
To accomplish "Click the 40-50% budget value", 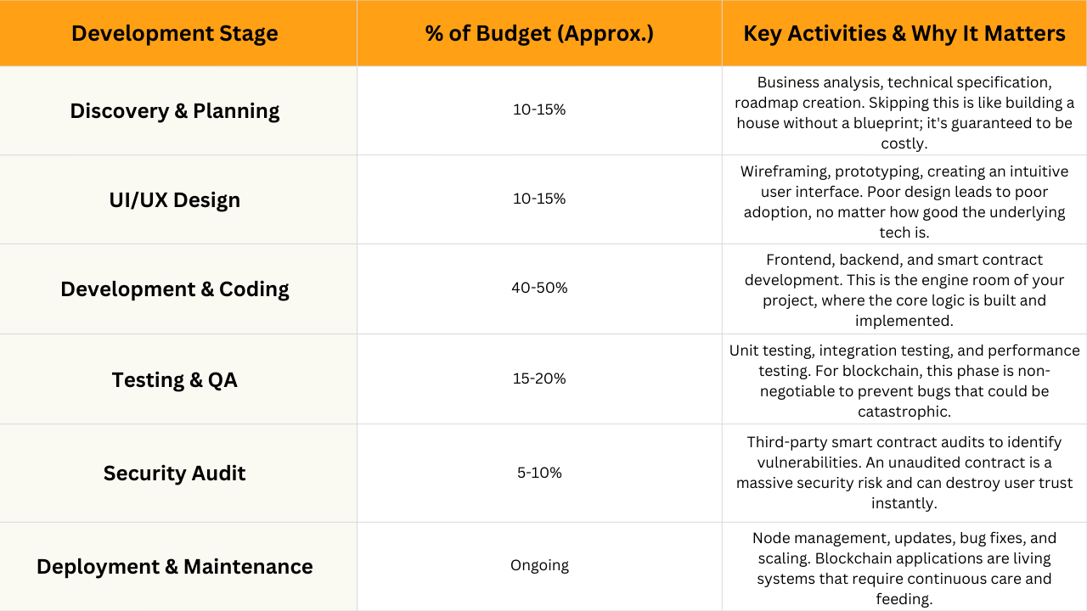I will (539, 288).
